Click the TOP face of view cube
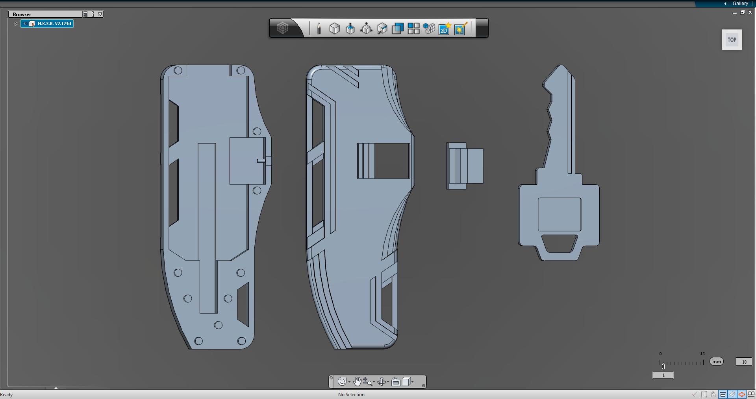Image resolution: width=756 pixels, height=399 pixels. point(732,40)
